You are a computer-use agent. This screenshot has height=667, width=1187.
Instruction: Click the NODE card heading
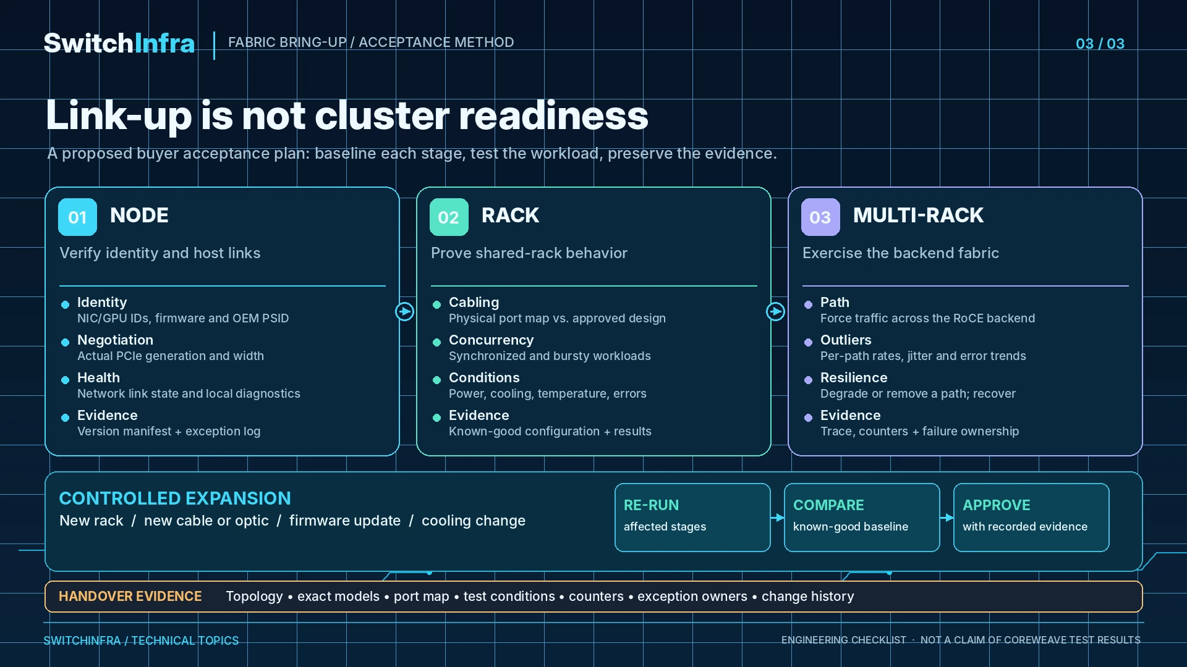pyautogui.click(x=139, y=215)
